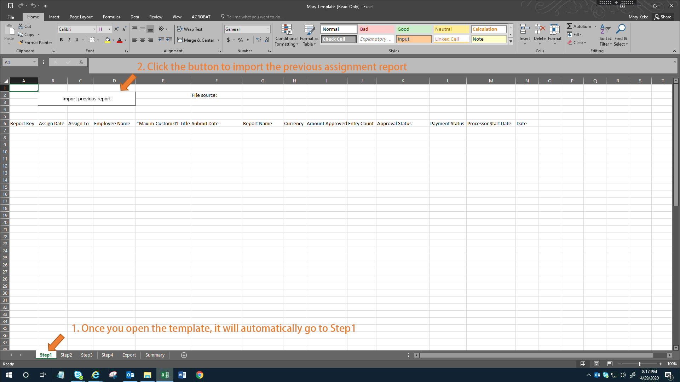The image size is (680, 382).
Task: Click the Import previous report button
Action: (87, 99)
